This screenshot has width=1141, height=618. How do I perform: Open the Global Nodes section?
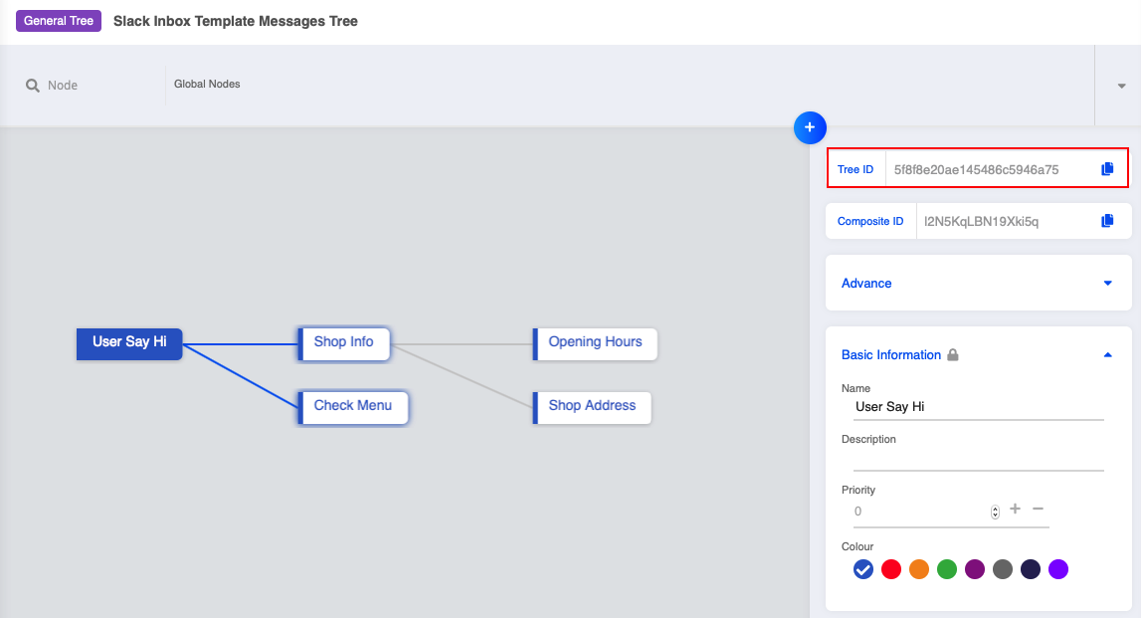(207, 84)
